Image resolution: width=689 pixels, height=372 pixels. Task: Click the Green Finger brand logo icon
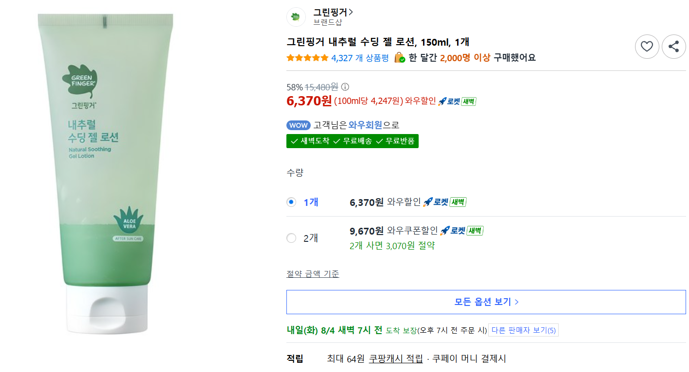pyautogui.click(x=296, y=17)
